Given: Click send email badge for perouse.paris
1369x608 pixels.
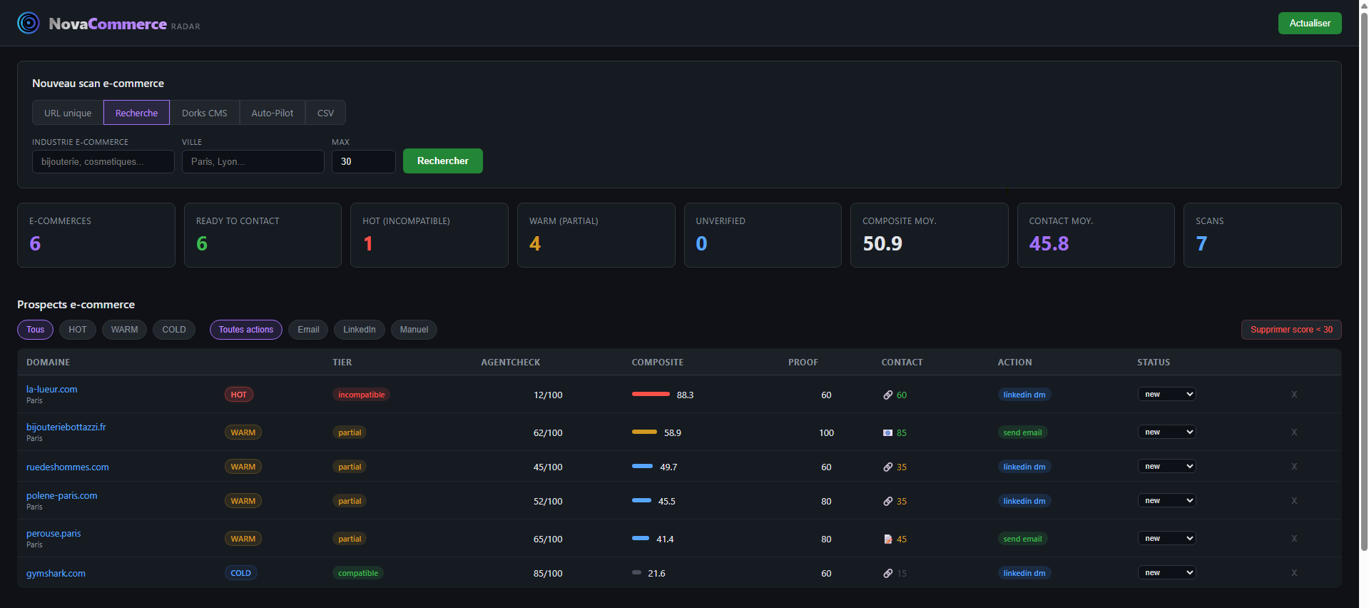Looking at the screenshot, I should point(1022,539).
